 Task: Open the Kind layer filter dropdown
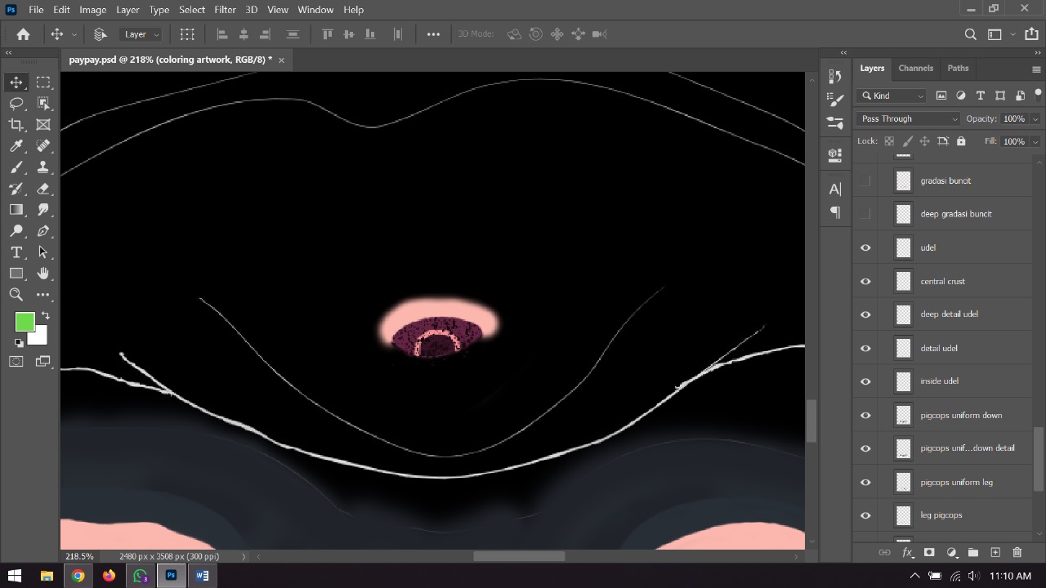(x=892, y=96)
